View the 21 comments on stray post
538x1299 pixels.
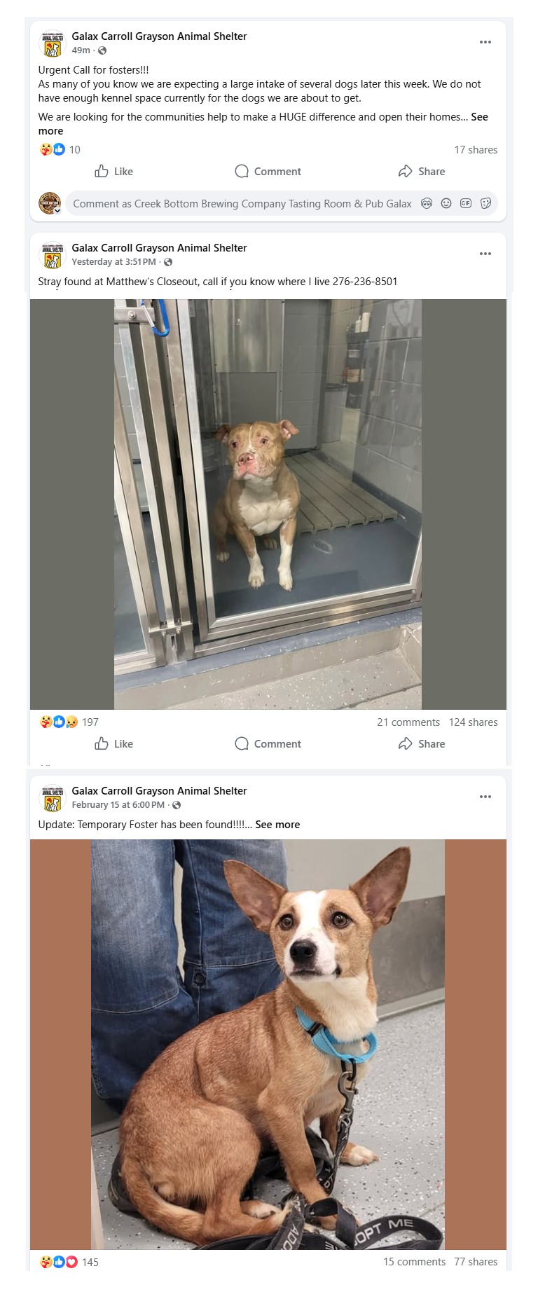click(408, 722)
